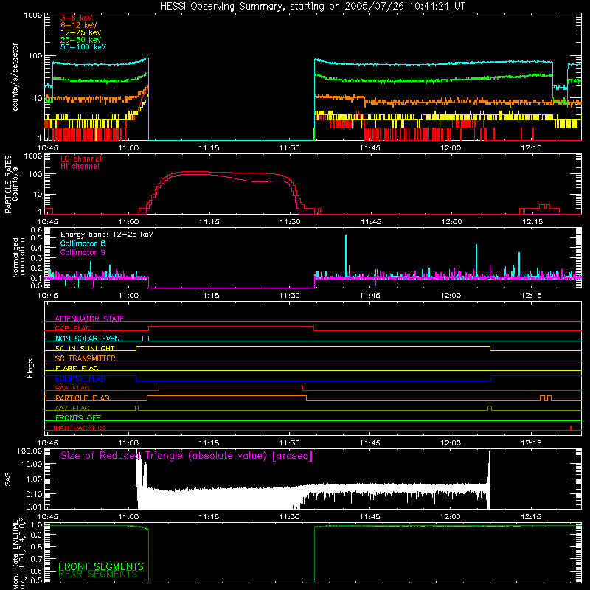The image size is (590, 590).
Task: Click the NON_SOLAR_EVENT flag label
Action: point(89,339)
